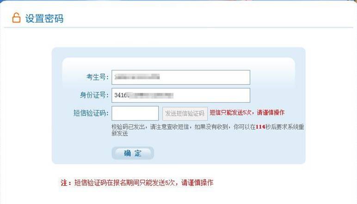Click the 短信验证码 field label
The height and width of the screenshot is (204, 357).
tap(91, 113)
